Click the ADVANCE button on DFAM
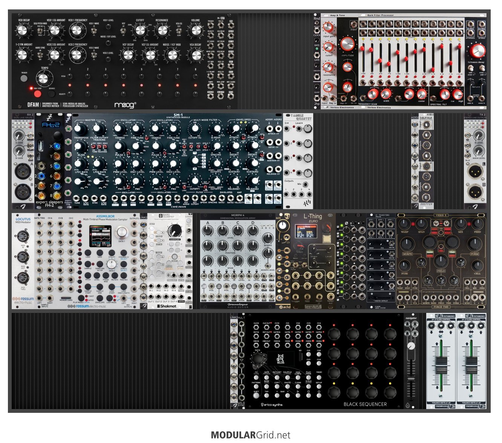 point(52,94)
